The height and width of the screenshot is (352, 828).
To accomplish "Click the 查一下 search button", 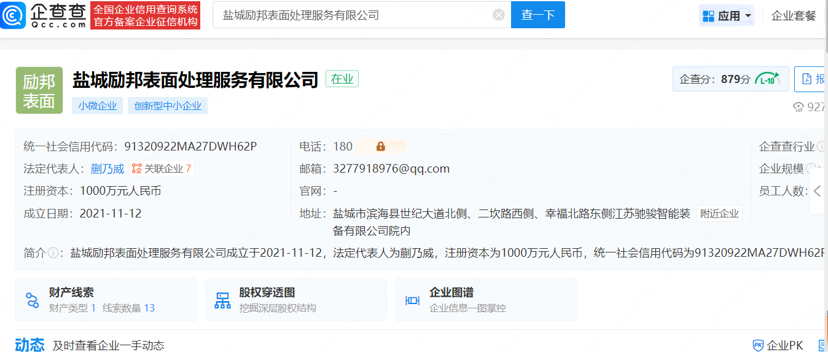I will [537, 15].
